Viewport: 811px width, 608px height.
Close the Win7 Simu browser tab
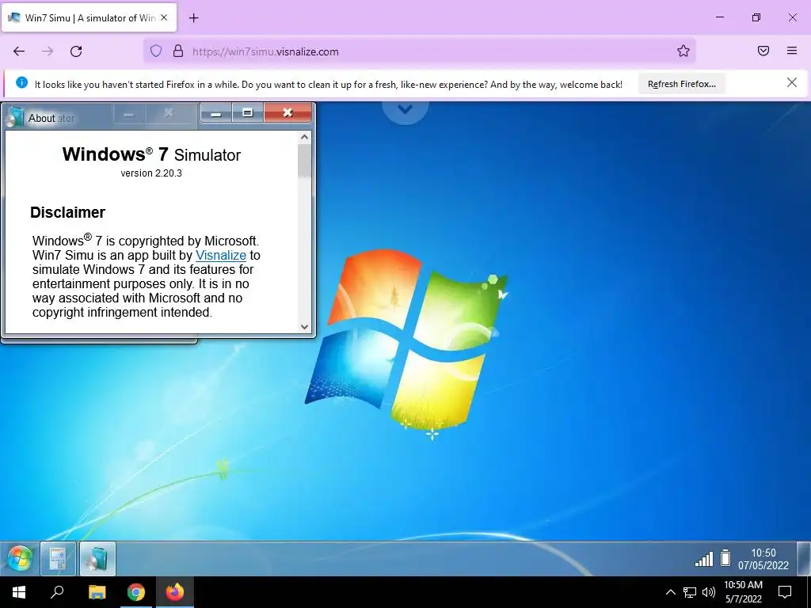pyautogui.click(x=164, y=17)
